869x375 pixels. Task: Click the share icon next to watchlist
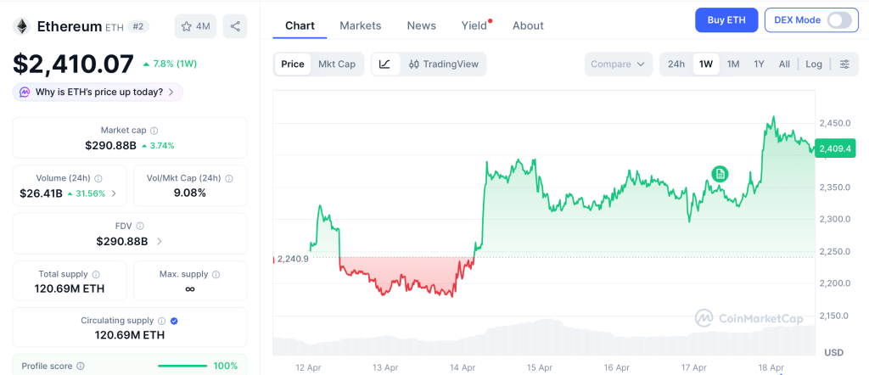coord(235,26)
